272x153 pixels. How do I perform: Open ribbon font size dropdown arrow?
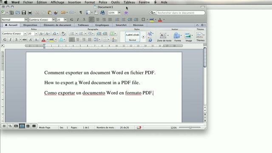(x=36, y=34)
